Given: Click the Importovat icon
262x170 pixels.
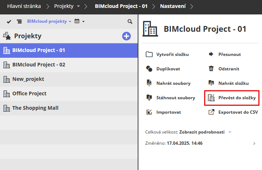Looking at the screenshot, I should pyautogui.click(x=149, y=112).
